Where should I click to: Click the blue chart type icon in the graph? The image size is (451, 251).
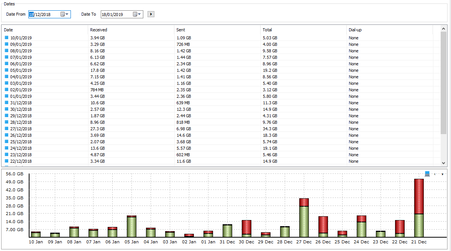point(427,174)
